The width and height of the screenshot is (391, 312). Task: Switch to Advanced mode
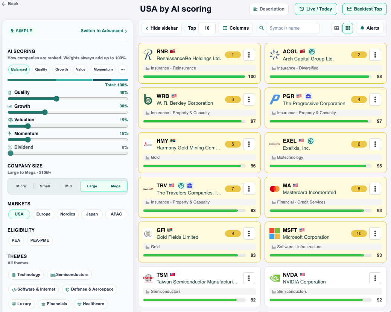click(x=104, y=31)
